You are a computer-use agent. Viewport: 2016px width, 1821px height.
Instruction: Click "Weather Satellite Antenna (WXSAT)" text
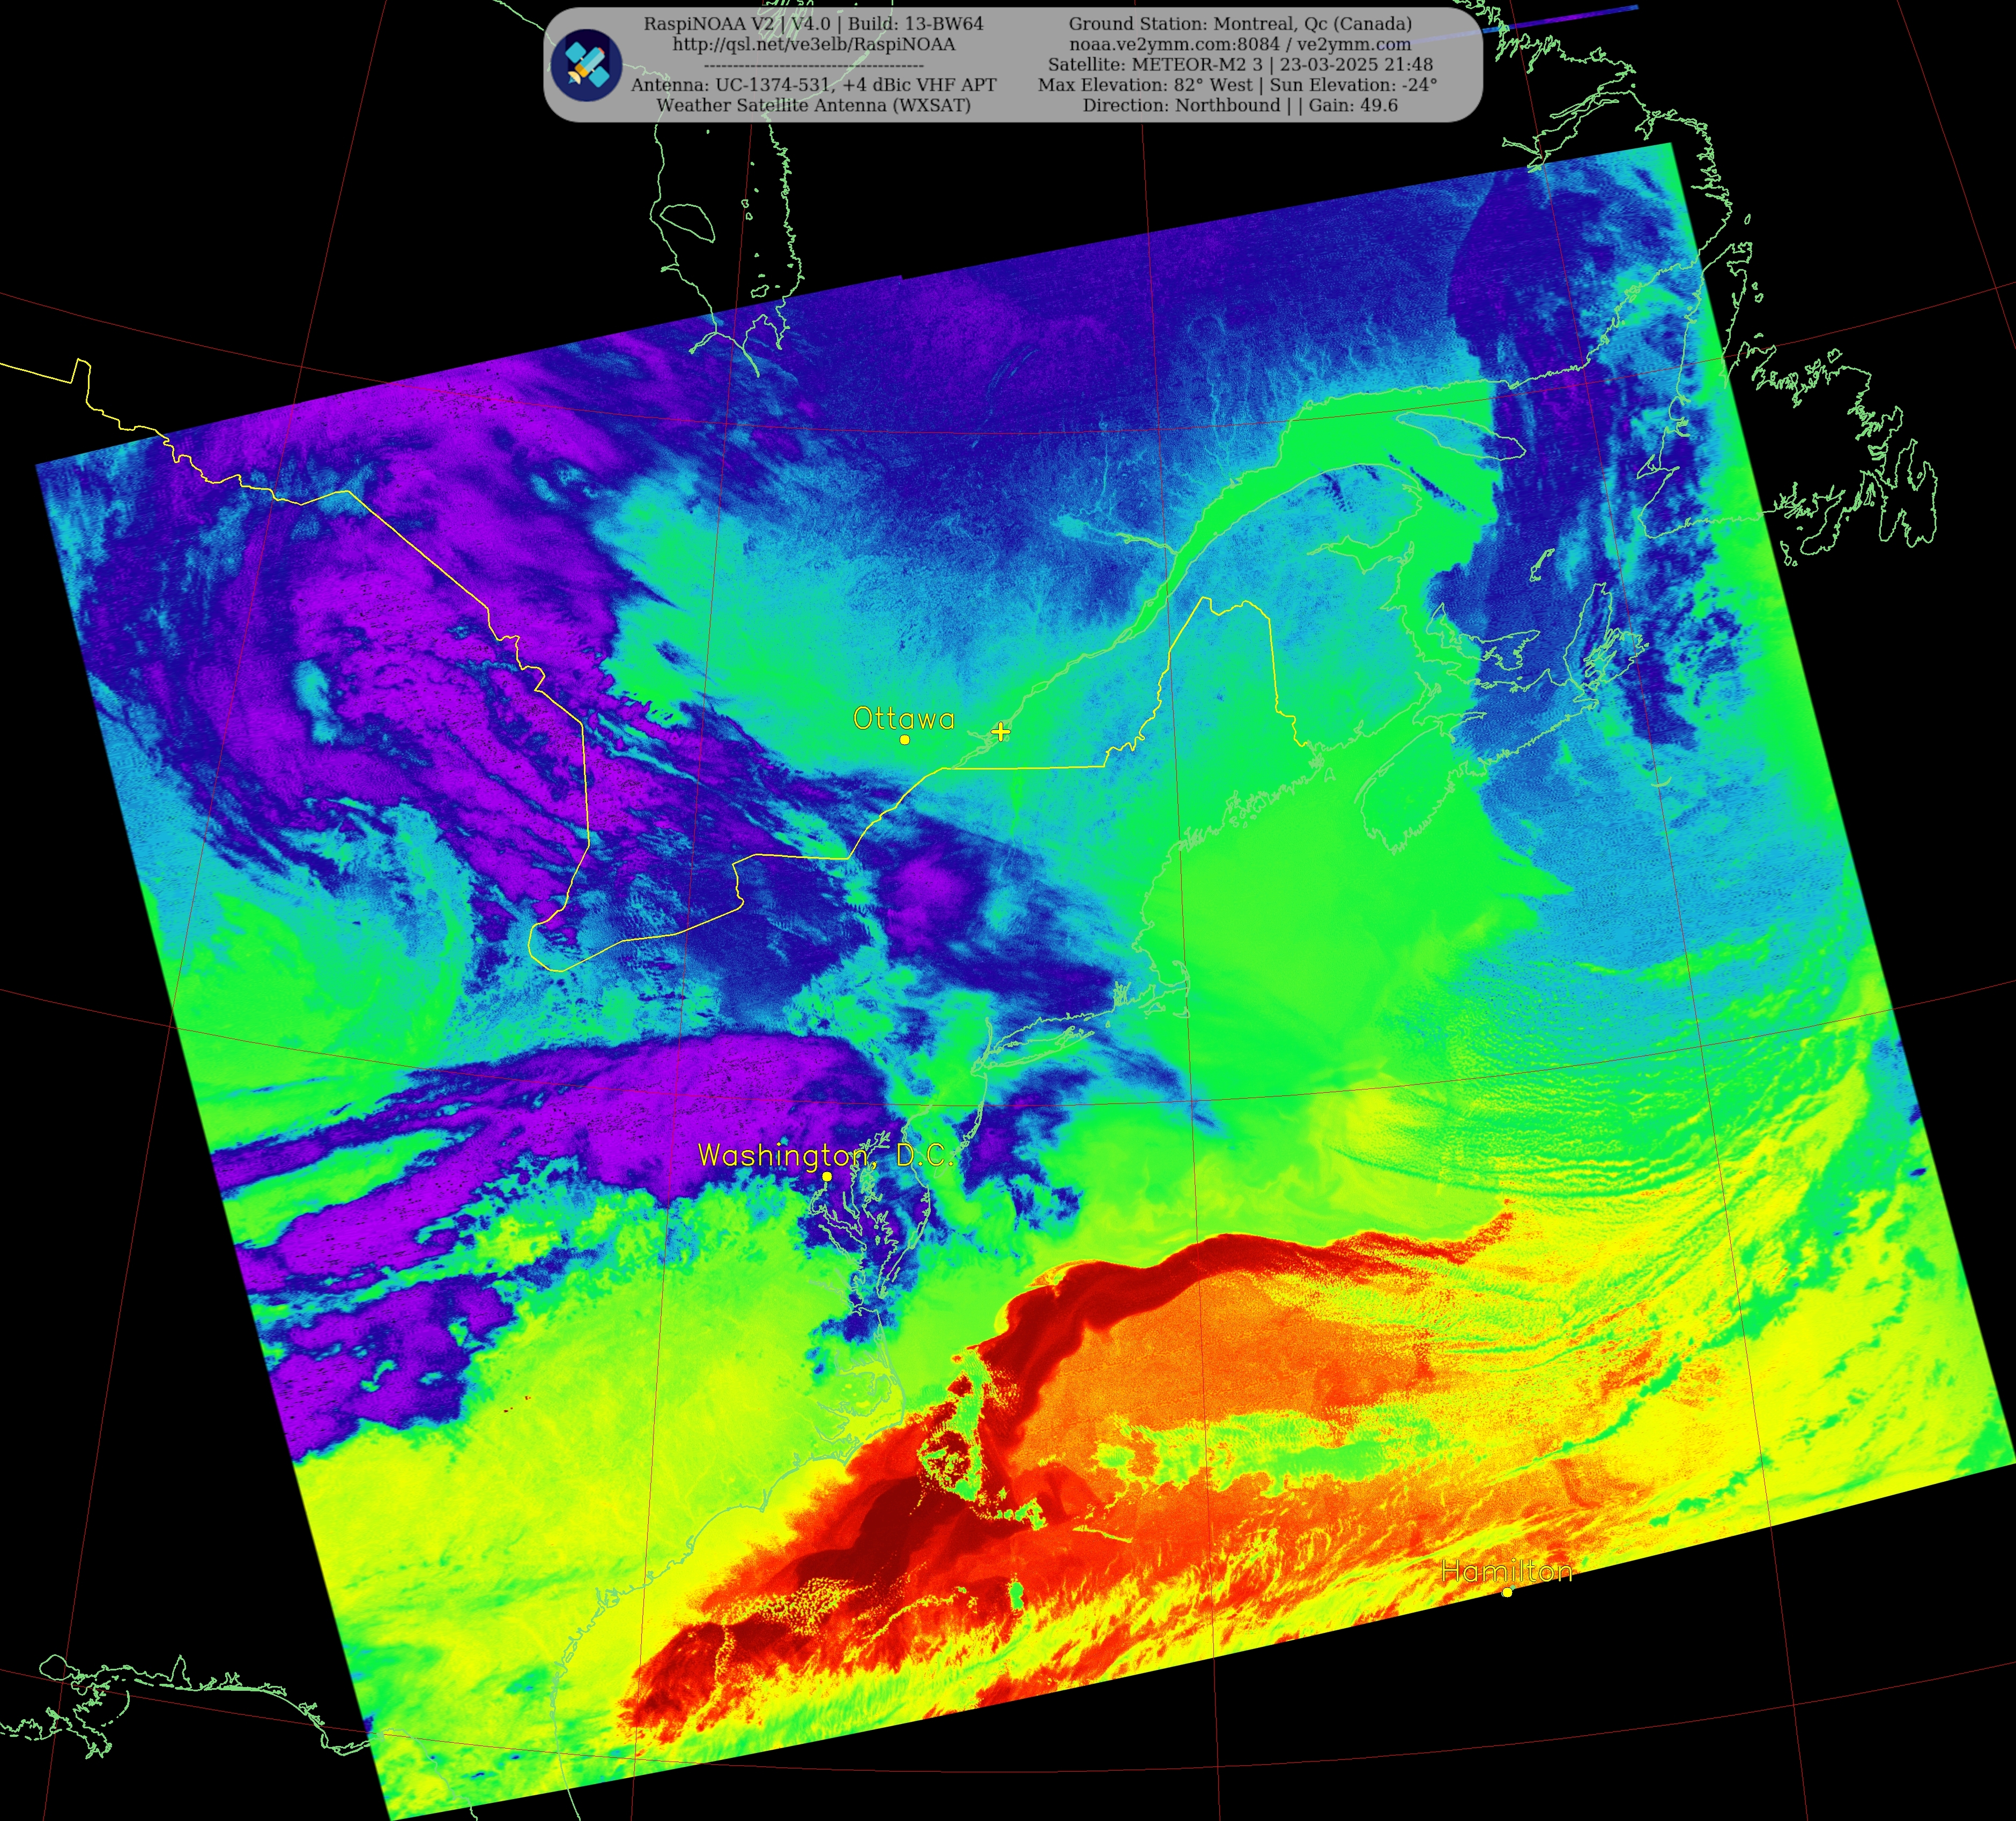[814, 105]
